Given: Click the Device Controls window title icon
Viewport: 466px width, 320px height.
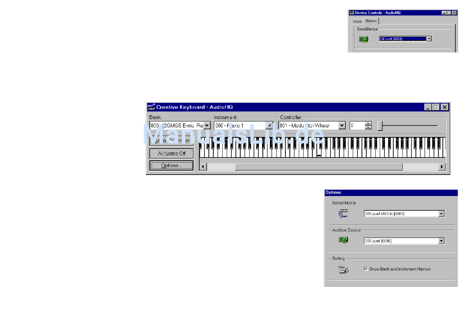Looking at the screenshot, I should (x=352, y=13).
